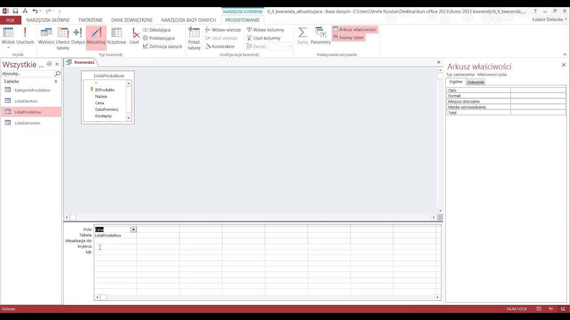Click the Undo icon in quick access
This screenshot has width=570, height=320.
[x=35, y=11]
